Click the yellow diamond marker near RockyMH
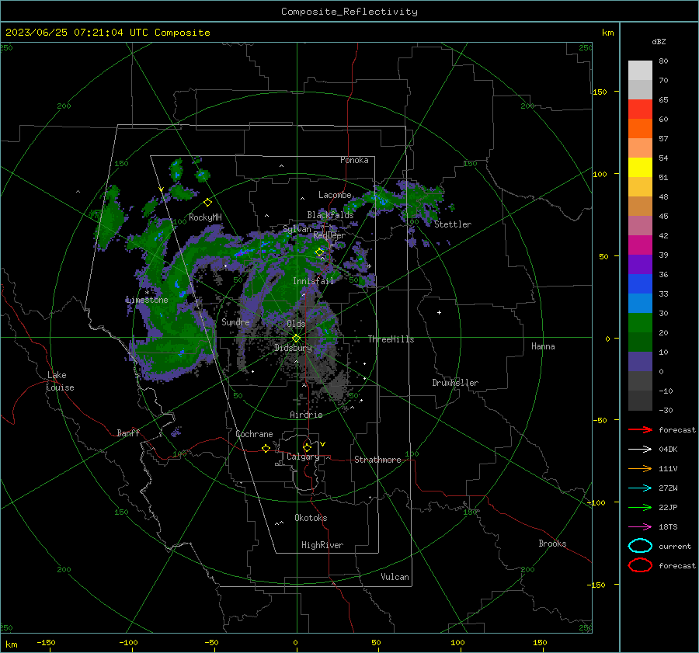 coord(207,203)
